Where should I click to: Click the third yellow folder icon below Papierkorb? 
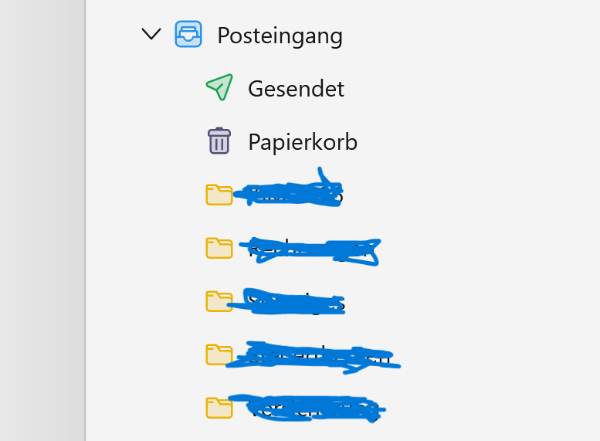click(219, 301)
